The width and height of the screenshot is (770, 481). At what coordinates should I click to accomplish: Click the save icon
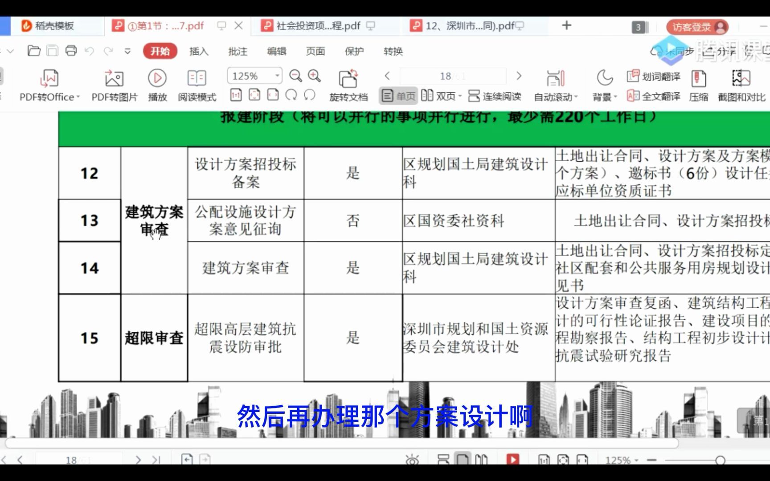tap(53, 51)
